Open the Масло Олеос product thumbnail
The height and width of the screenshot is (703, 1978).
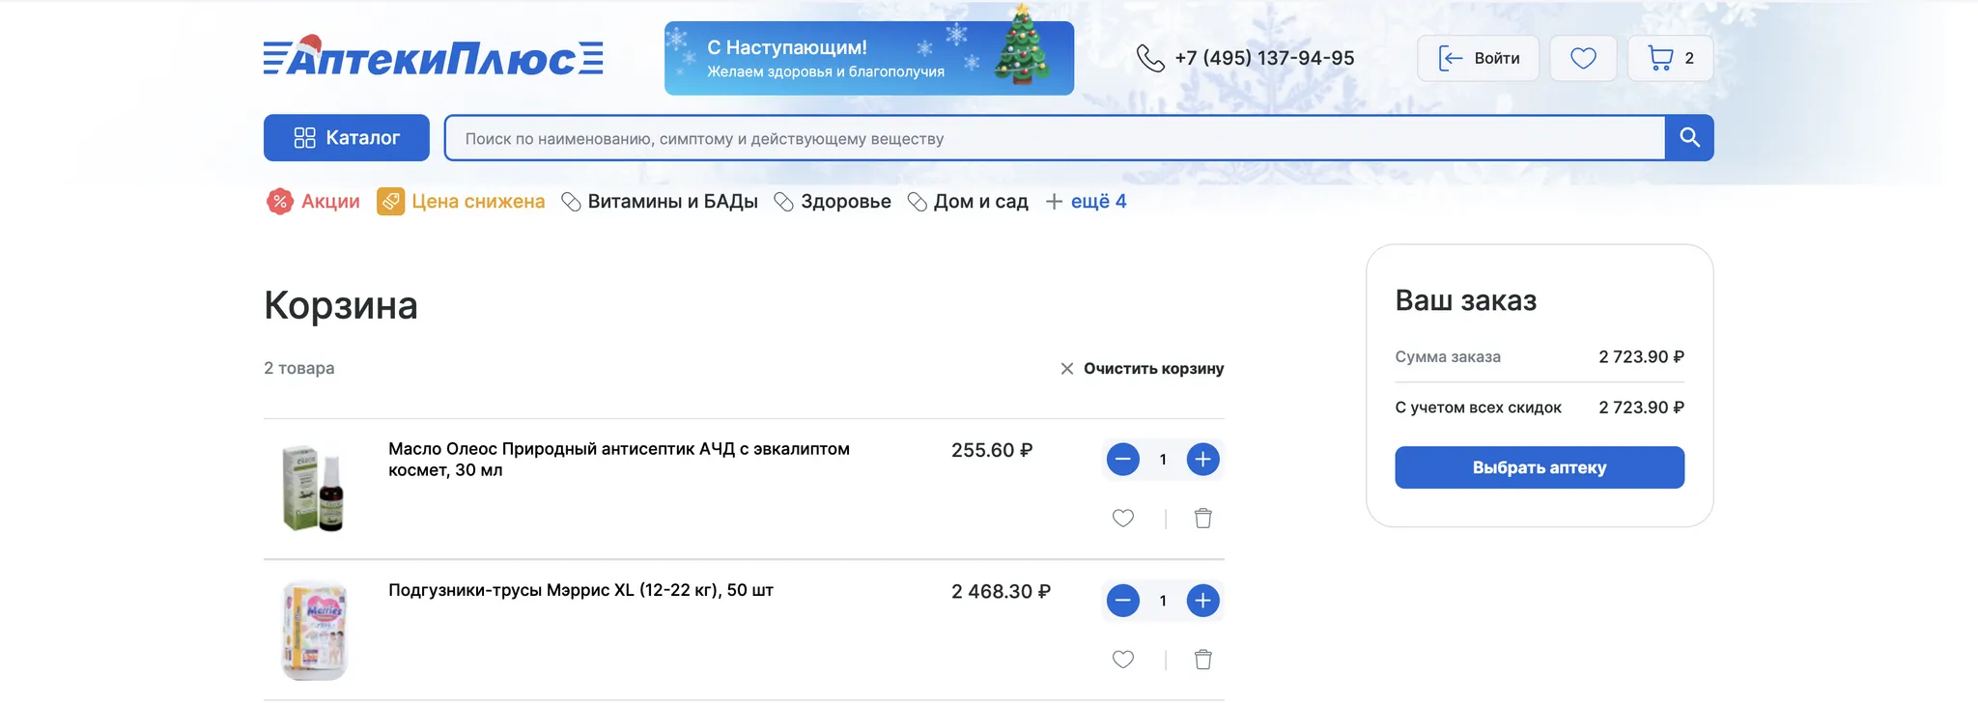313,489
